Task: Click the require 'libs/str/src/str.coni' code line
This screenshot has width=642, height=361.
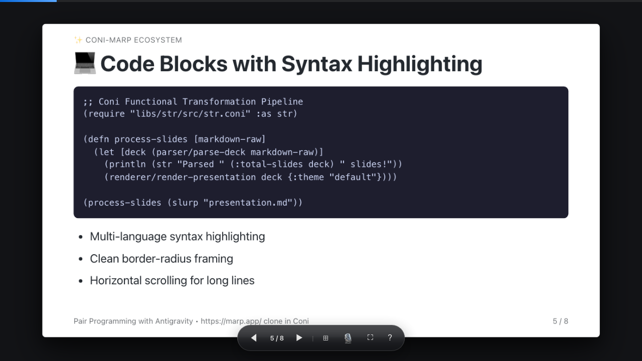Action: pyautogui.click(x=191, y=114)
